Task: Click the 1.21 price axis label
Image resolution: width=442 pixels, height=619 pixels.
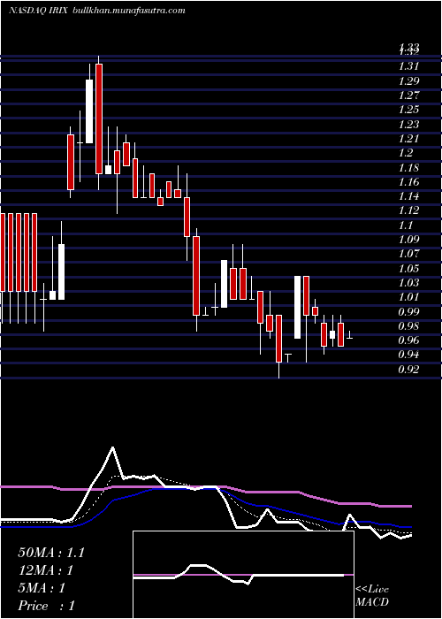Action: coord(408,139)
